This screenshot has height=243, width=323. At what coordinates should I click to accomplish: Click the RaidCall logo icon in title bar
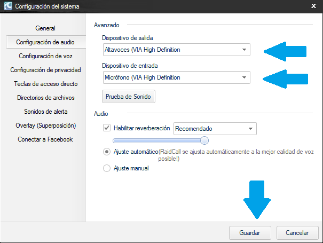(x=8, y=7)
